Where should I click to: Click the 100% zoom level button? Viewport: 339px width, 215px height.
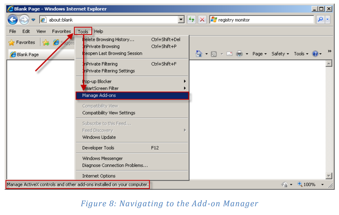[307, 185]
